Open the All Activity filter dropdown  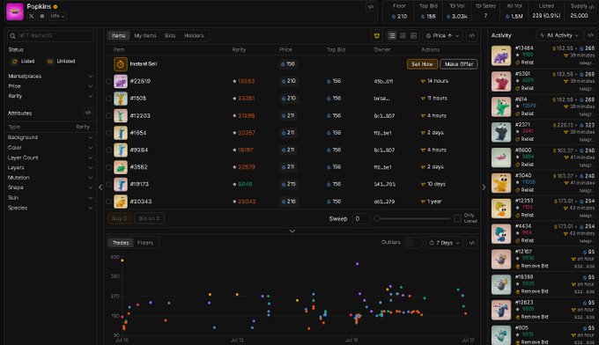click(559, 35)
